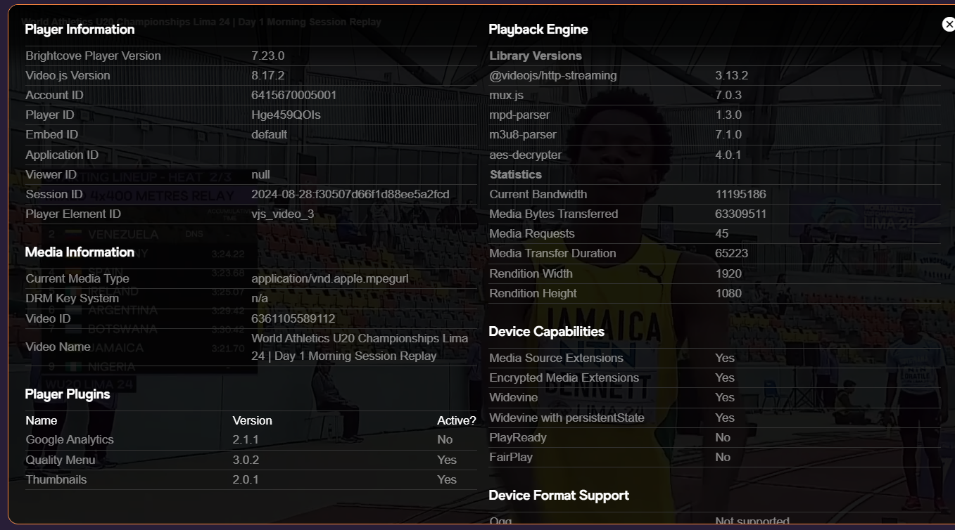Screen dimensions: 955x530
Task: Select the m3u8-parser version 7.1.0
Action: [x=728, y=134]
